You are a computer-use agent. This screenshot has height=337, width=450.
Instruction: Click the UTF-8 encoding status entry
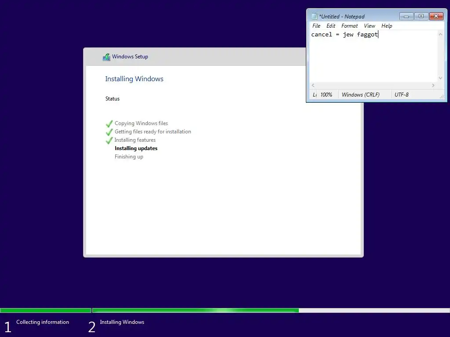pos(402,95)
